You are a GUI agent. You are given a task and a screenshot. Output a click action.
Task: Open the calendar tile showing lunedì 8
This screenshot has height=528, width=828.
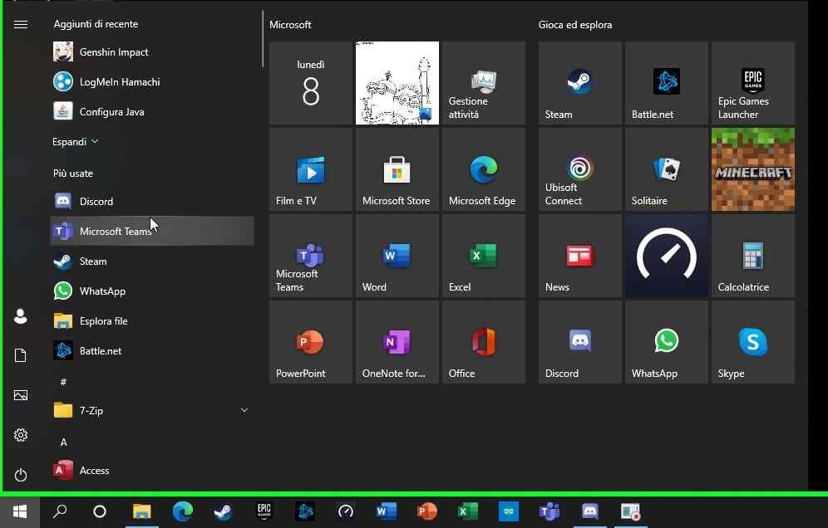311,83
